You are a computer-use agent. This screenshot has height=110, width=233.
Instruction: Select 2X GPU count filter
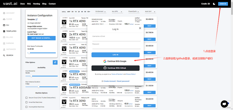point(79,12)
